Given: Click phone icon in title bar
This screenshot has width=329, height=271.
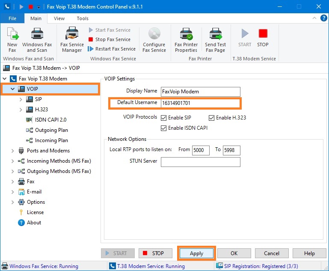Looking at the screenshot, I should (x=7, y=7).
